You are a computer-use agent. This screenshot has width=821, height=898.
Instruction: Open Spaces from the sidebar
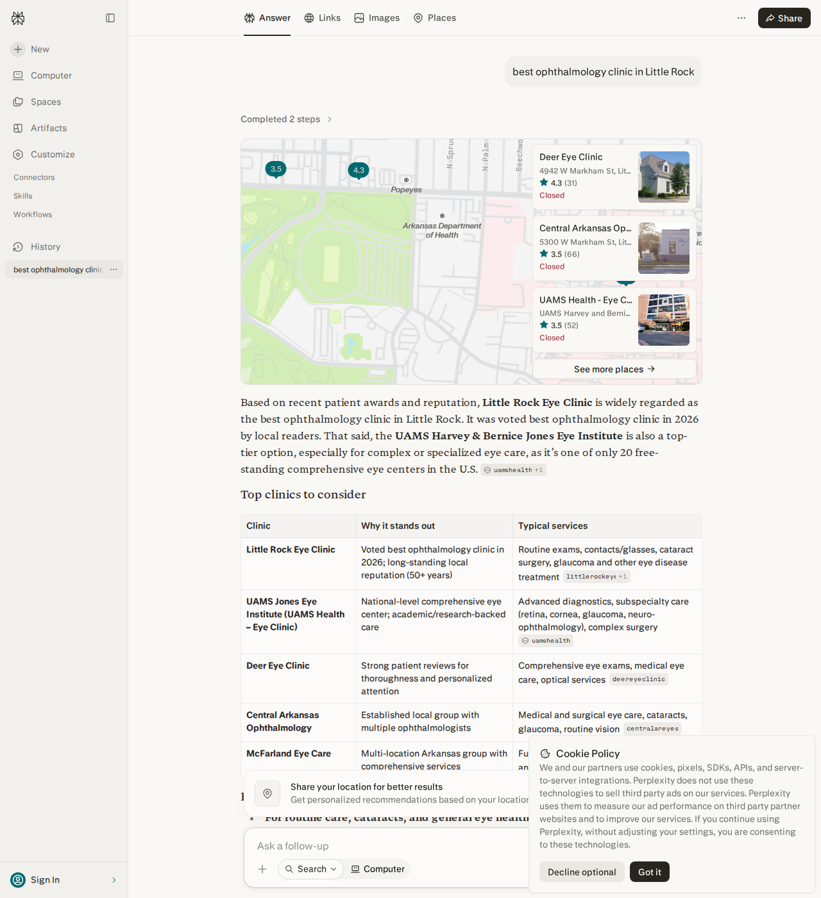(37, 102)
